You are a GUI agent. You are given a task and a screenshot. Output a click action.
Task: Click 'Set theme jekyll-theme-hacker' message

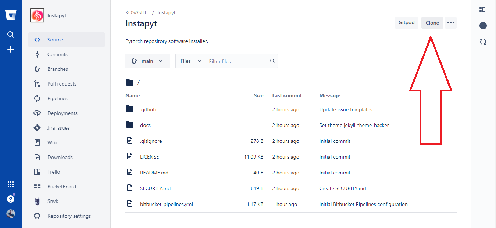click(354, 125)
